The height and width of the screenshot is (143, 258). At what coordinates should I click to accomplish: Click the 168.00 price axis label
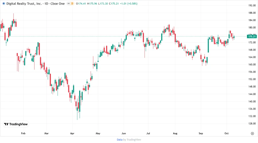pyautogui.click(x=252, y=50)
